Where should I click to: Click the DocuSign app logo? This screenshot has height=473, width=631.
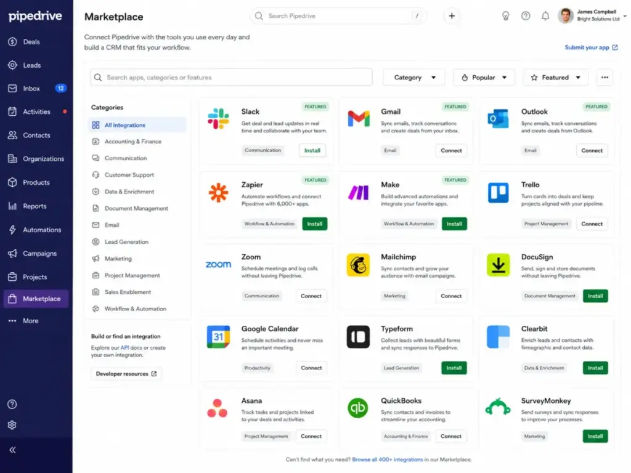pyautogui.click(x=498, y=265)
